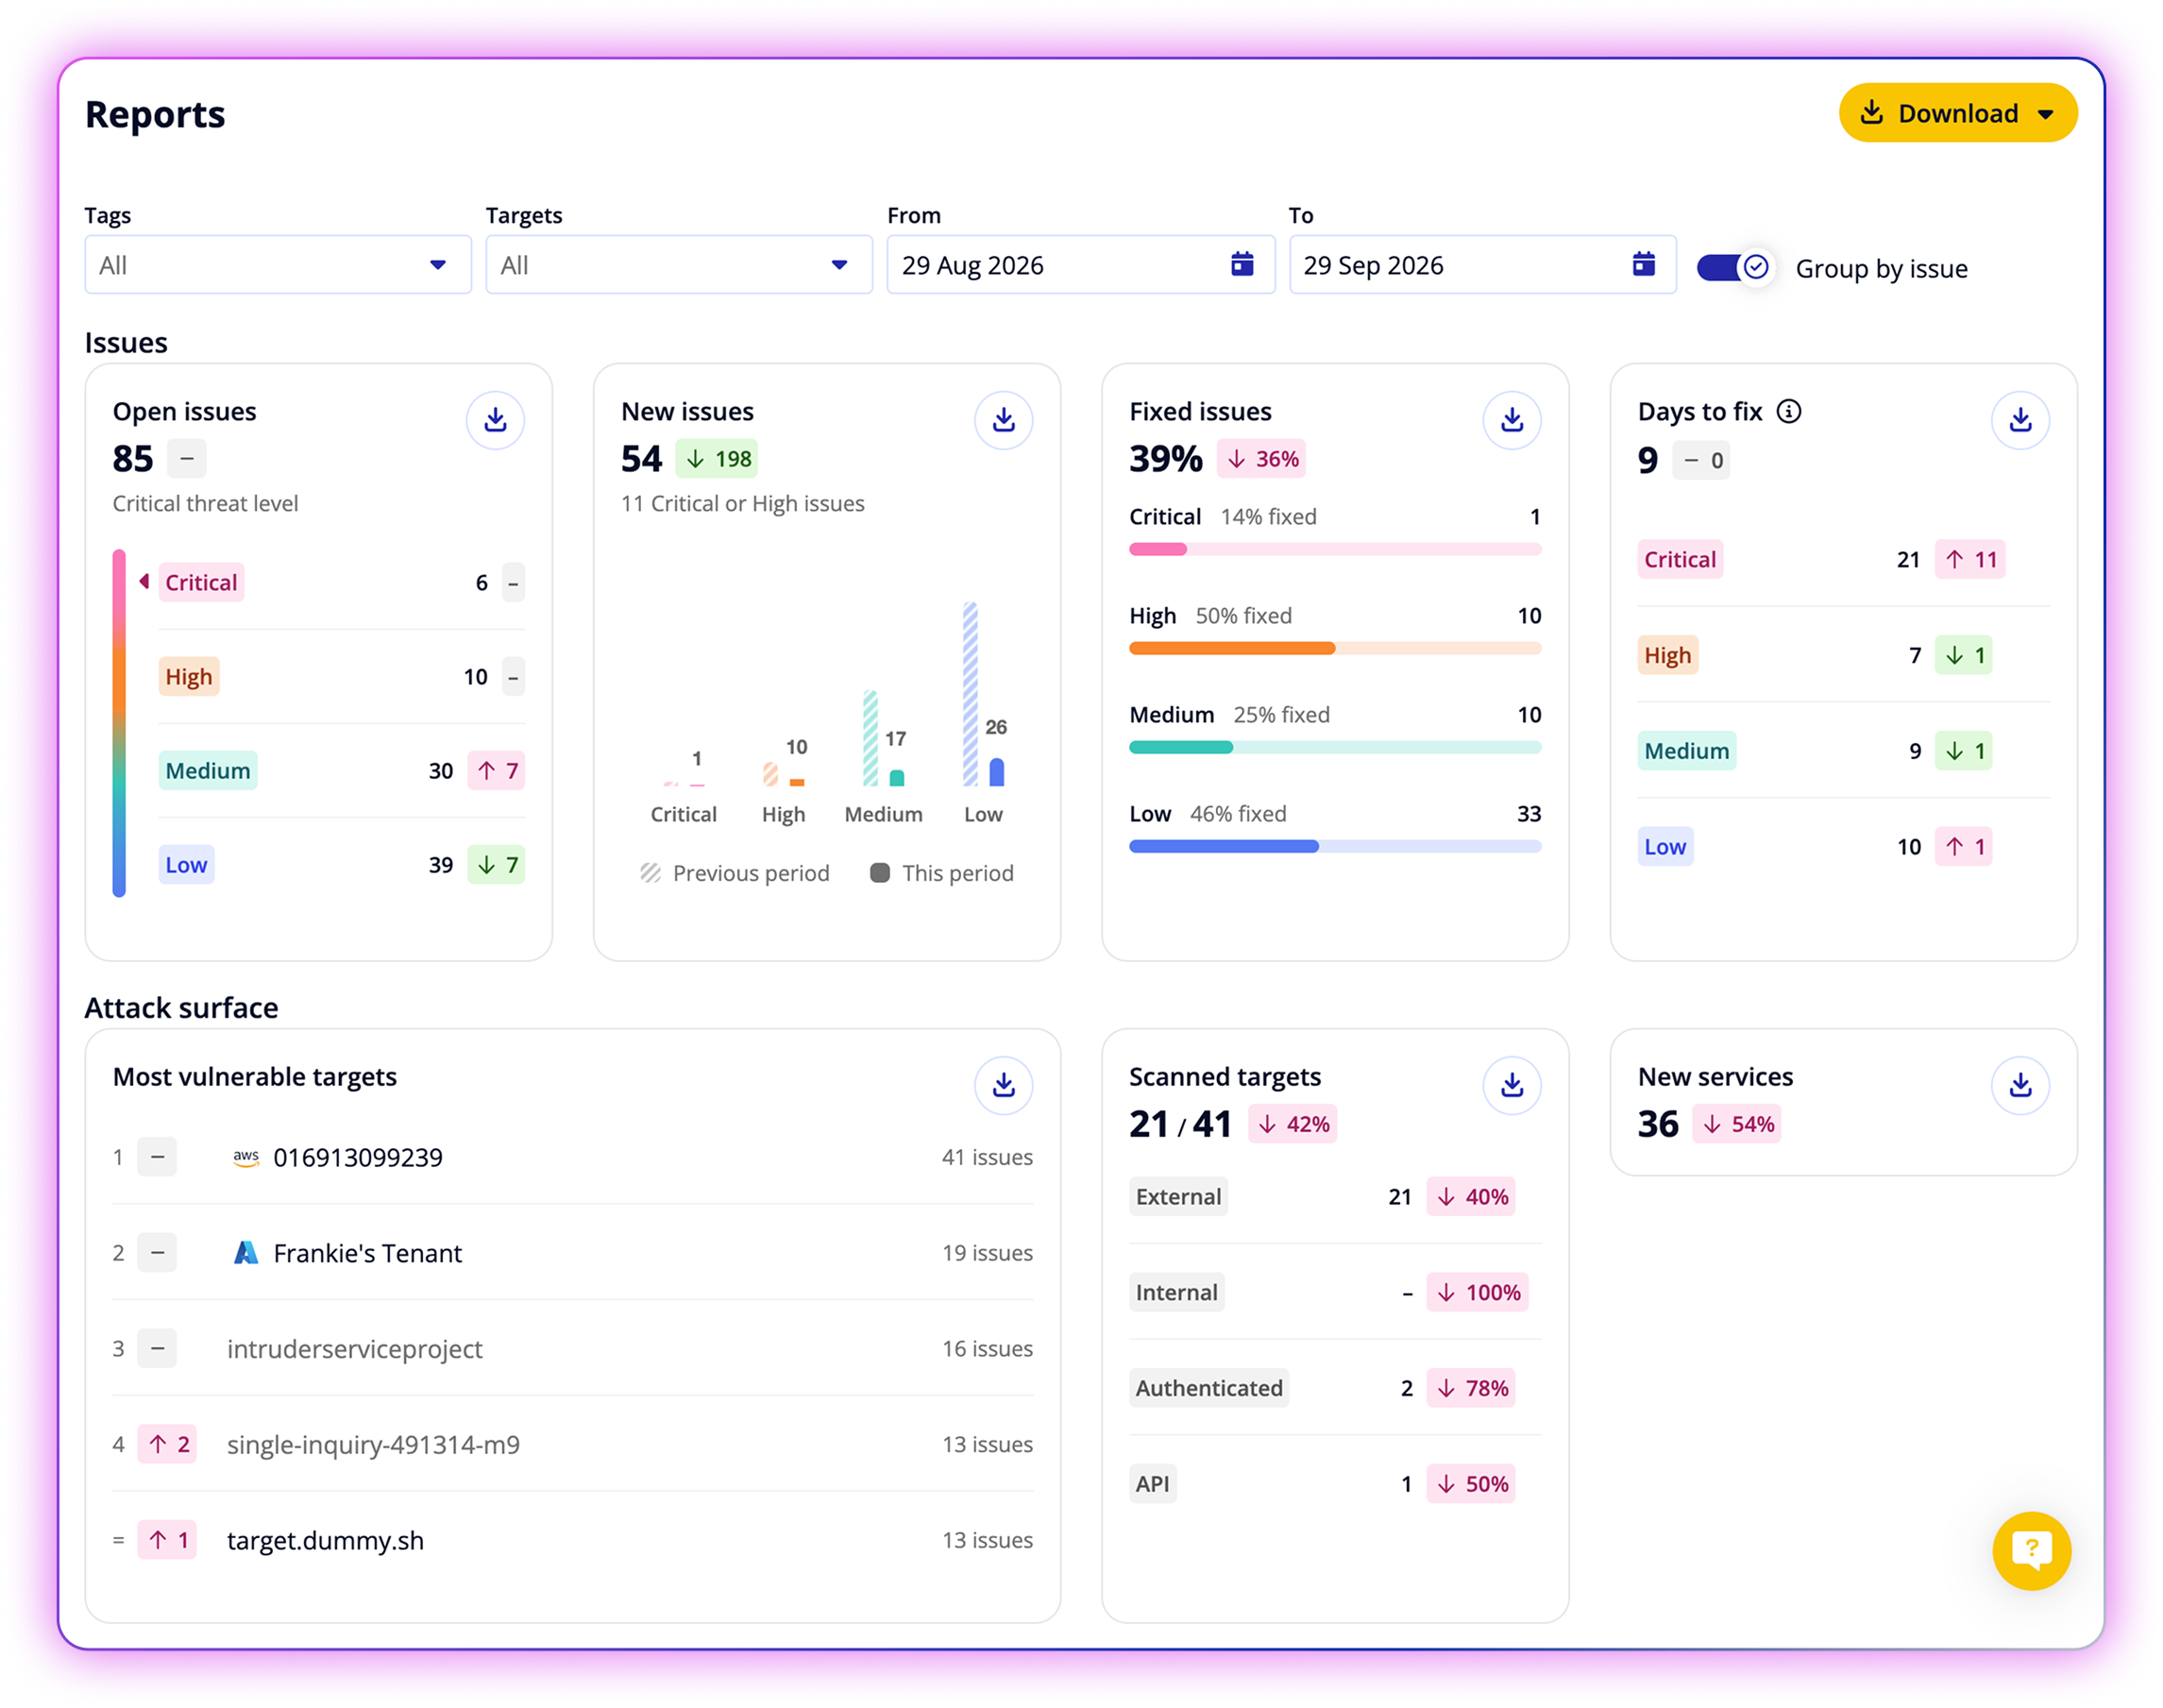
Task: Open the From date calendar picker
Action: 1242,264
